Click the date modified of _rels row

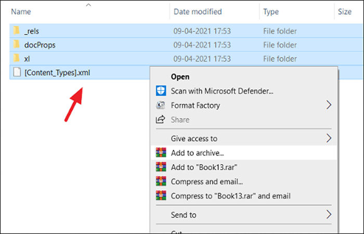tap(202, 31)
